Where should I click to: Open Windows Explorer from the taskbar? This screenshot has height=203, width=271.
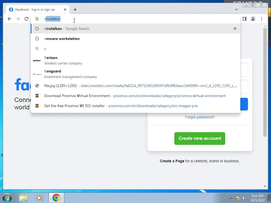tap(24, 198)
